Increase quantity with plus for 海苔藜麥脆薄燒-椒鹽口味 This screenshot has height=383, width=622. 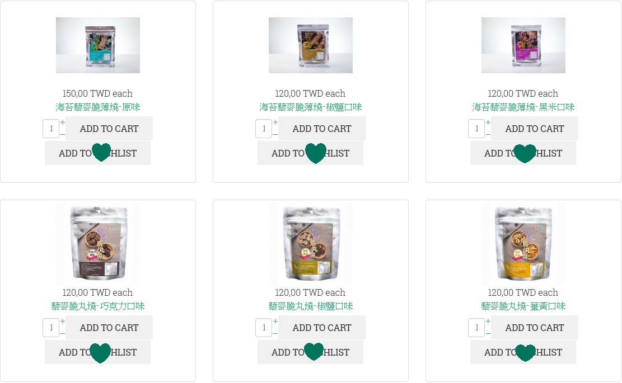point(275,122)
